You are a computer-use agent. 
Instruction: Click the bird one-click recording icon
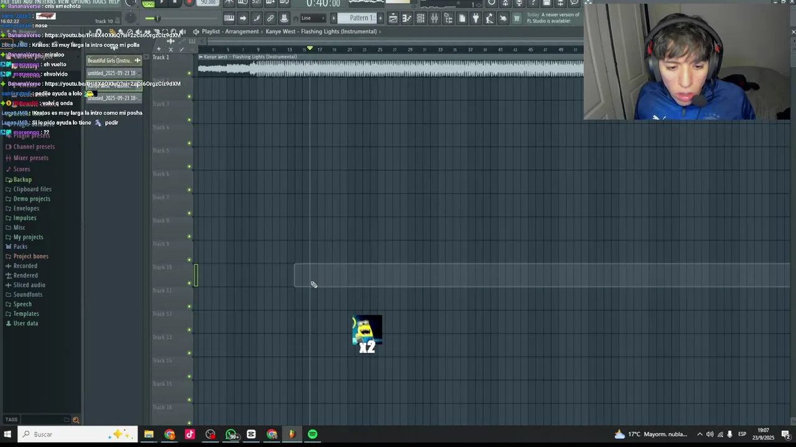503,19
